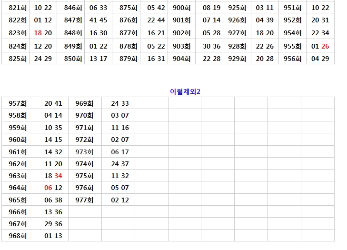Click the 03 11 cell beside 925회
The height and width of the screenshot is (250, 347).
[x=265, y=8]
